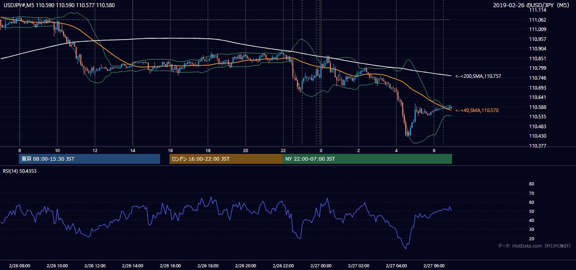Click RSI scale level 80
The height and width of the screenshot is (270, 576).
pyautogui.click(x=531, y=184)
